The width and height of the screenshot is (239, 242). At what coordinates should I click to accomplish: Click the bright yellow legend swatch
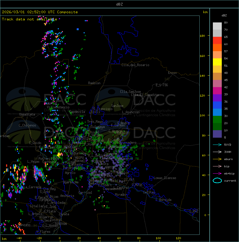tap(217, 62)
